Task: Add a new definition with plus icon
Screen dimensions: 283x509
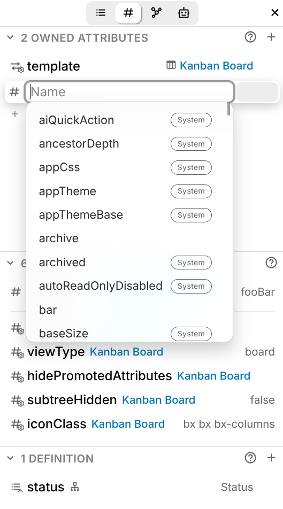Action: point(271,458)
